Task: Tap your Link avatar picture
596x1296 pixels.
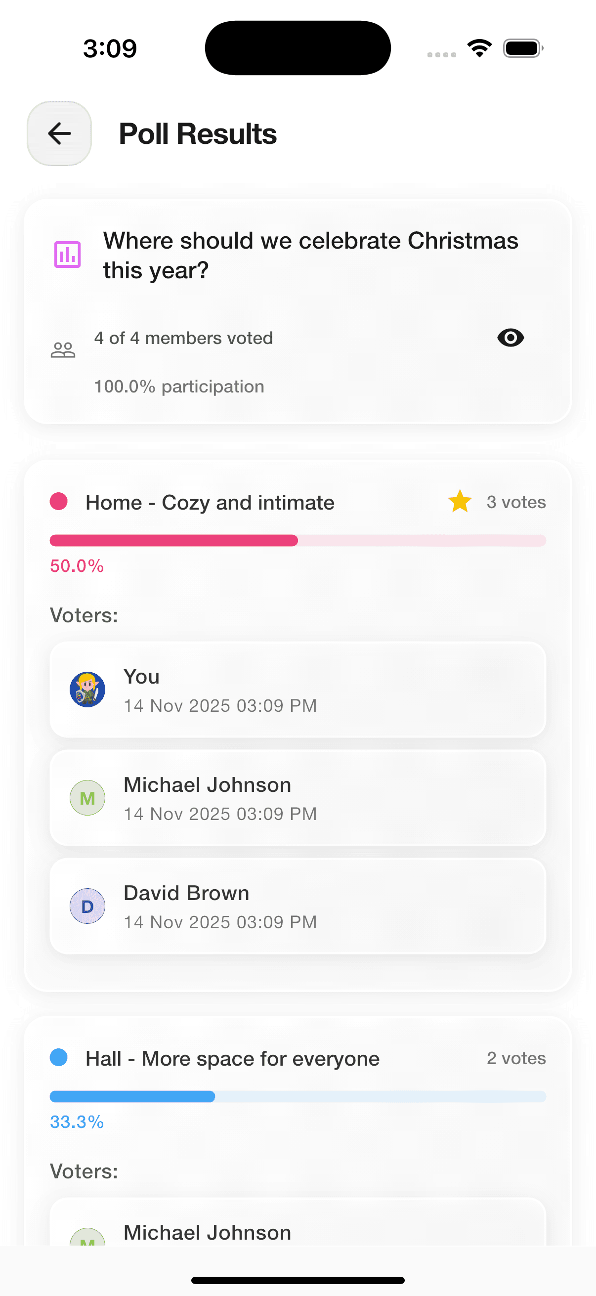Action: coord(87,689)
